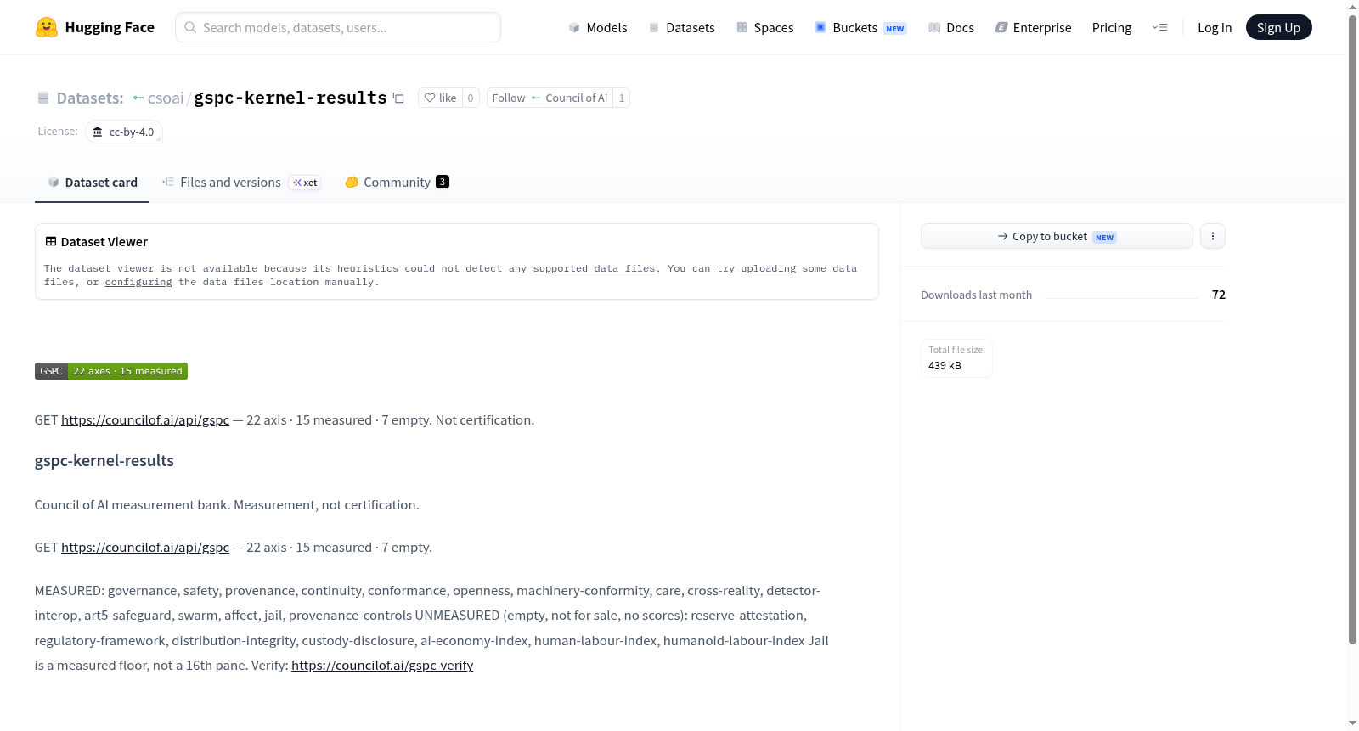Open the Models page
The height and width of the screenshot is (731, 1359).
tap(598, 27)
